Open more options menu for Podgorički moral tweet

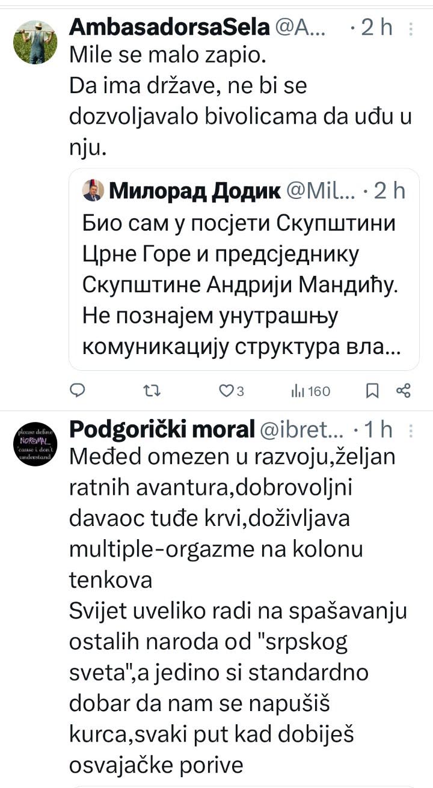411,430
